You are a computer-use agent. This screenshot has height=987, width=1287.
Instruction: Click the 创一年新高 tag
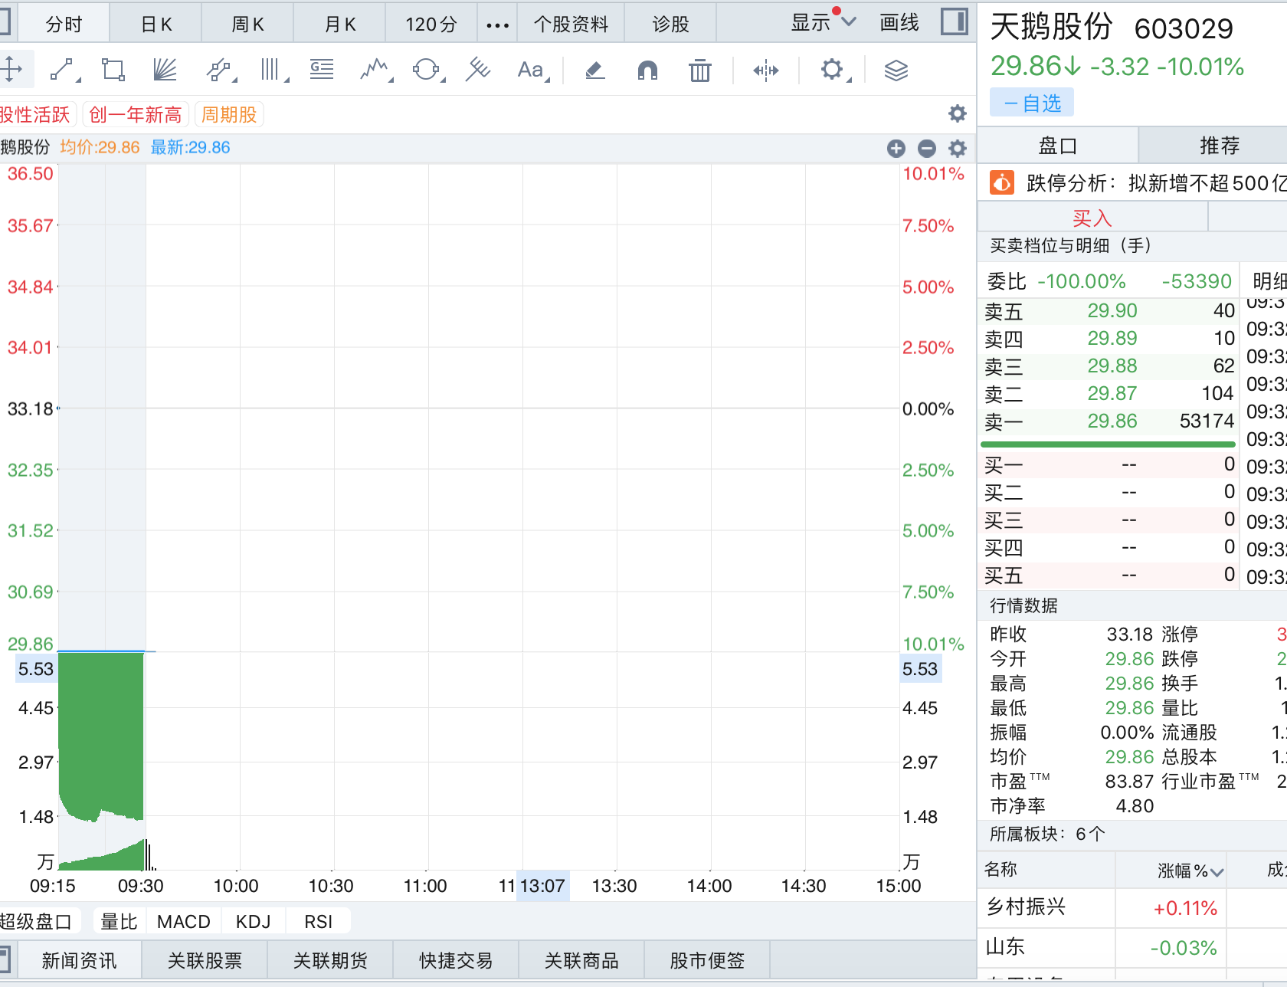(136, 114)
